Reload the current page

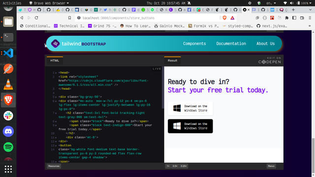[x=36, y=18]
